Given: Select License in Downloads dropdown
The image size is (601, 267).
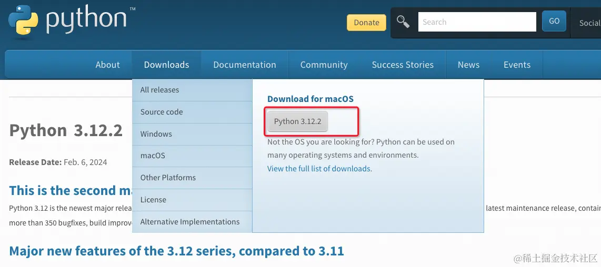Looking at the screenshot, I should click(192, 200).
